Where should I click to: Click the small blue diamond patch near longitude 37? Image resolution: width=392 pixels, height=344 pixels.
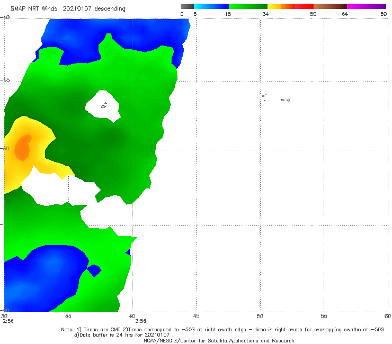tap(94, 271)
